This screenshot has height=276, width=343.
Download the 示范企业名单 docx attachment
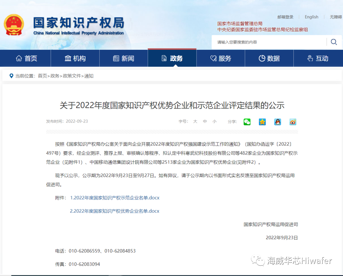coord(115,198)
